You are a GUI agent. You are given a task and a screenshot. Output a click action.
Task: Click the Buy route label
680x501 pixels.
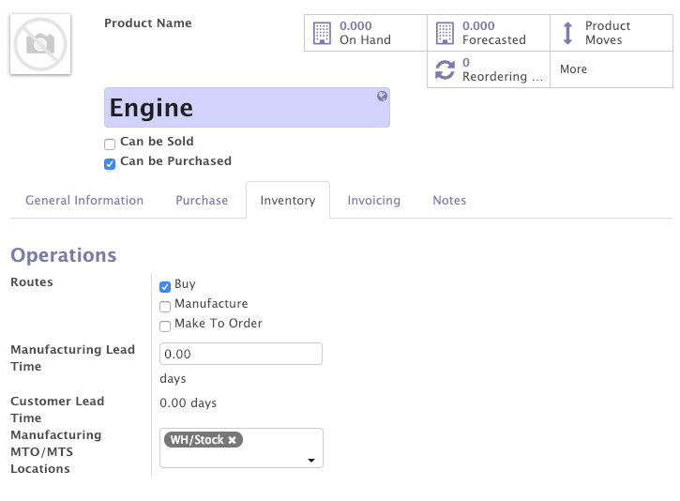point(185,284)
